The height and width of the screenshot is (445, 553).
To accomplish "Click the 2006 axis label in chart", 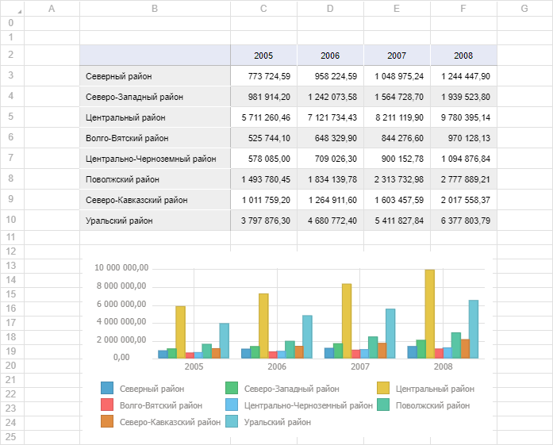I will 276,367.
